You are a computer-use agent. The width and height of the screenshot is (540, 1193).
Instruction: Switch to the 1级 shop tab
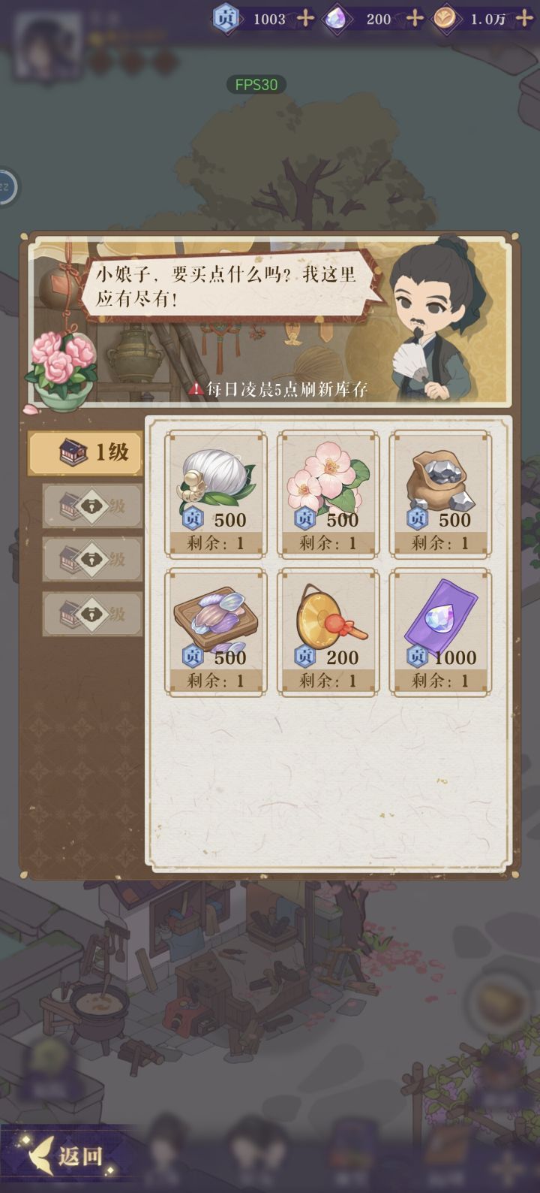click(x=85, y=452)
